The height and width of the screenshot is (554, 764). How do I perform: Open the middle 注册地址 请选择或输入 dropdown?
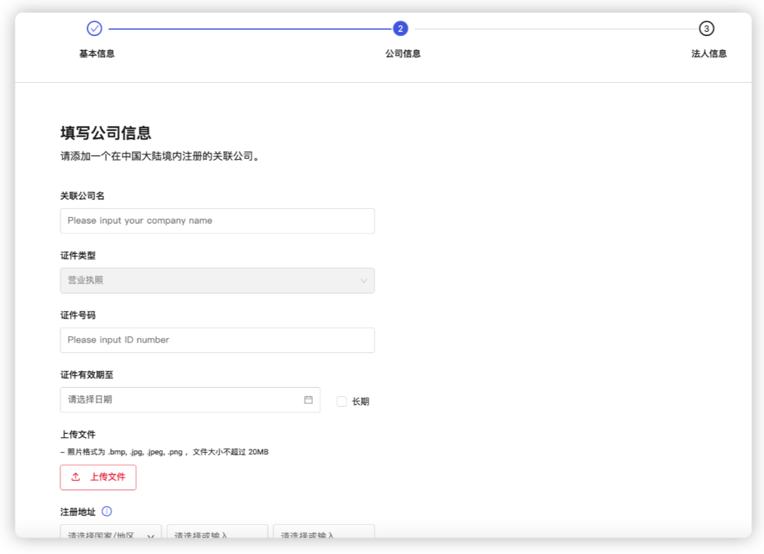point(217,532)
